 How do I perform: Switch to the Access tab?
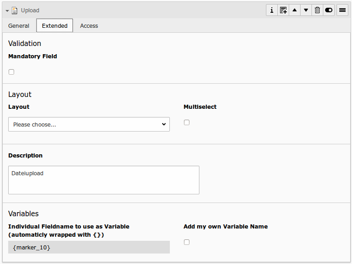click(89, 26)
